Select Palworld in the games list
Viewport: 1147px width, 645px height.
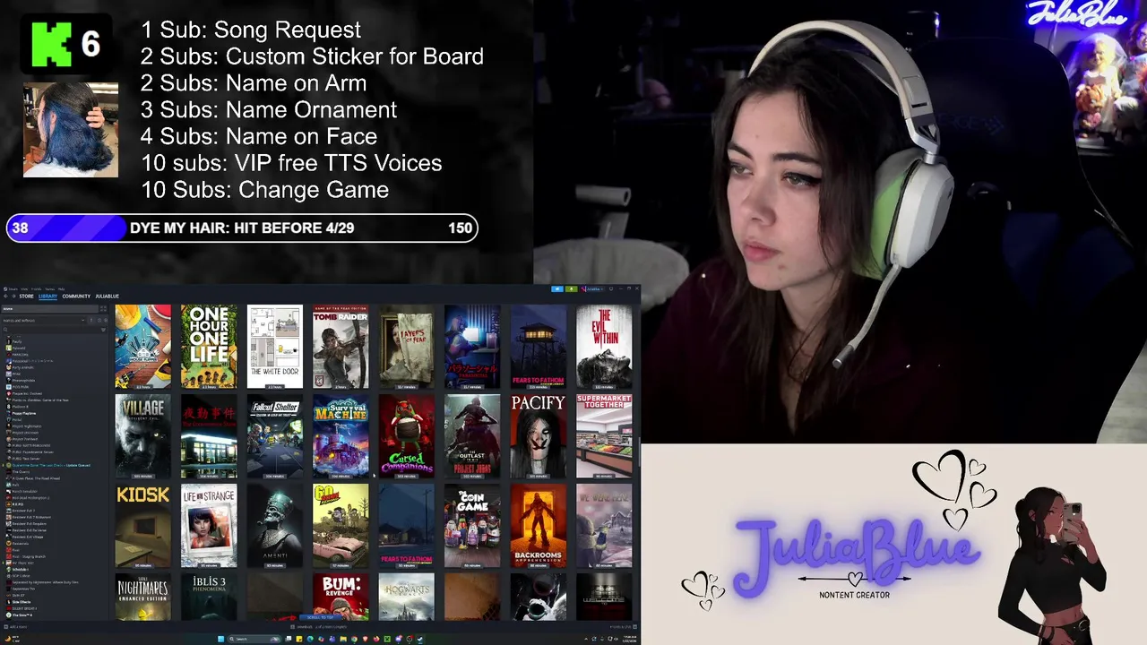pos(18,348)
